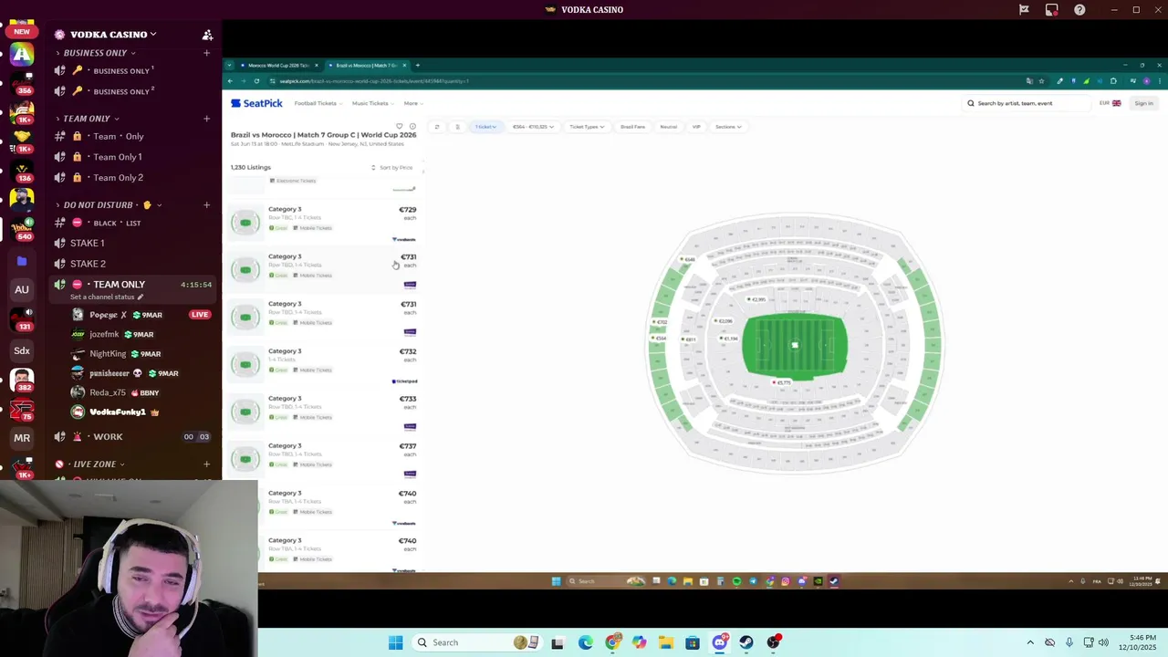
Task: Bookmark page star icon in address bar
Action: [1040, 81]
